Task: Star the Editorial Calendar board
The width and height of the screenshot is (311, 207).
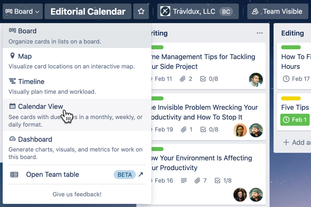Action: pos(141,11)
